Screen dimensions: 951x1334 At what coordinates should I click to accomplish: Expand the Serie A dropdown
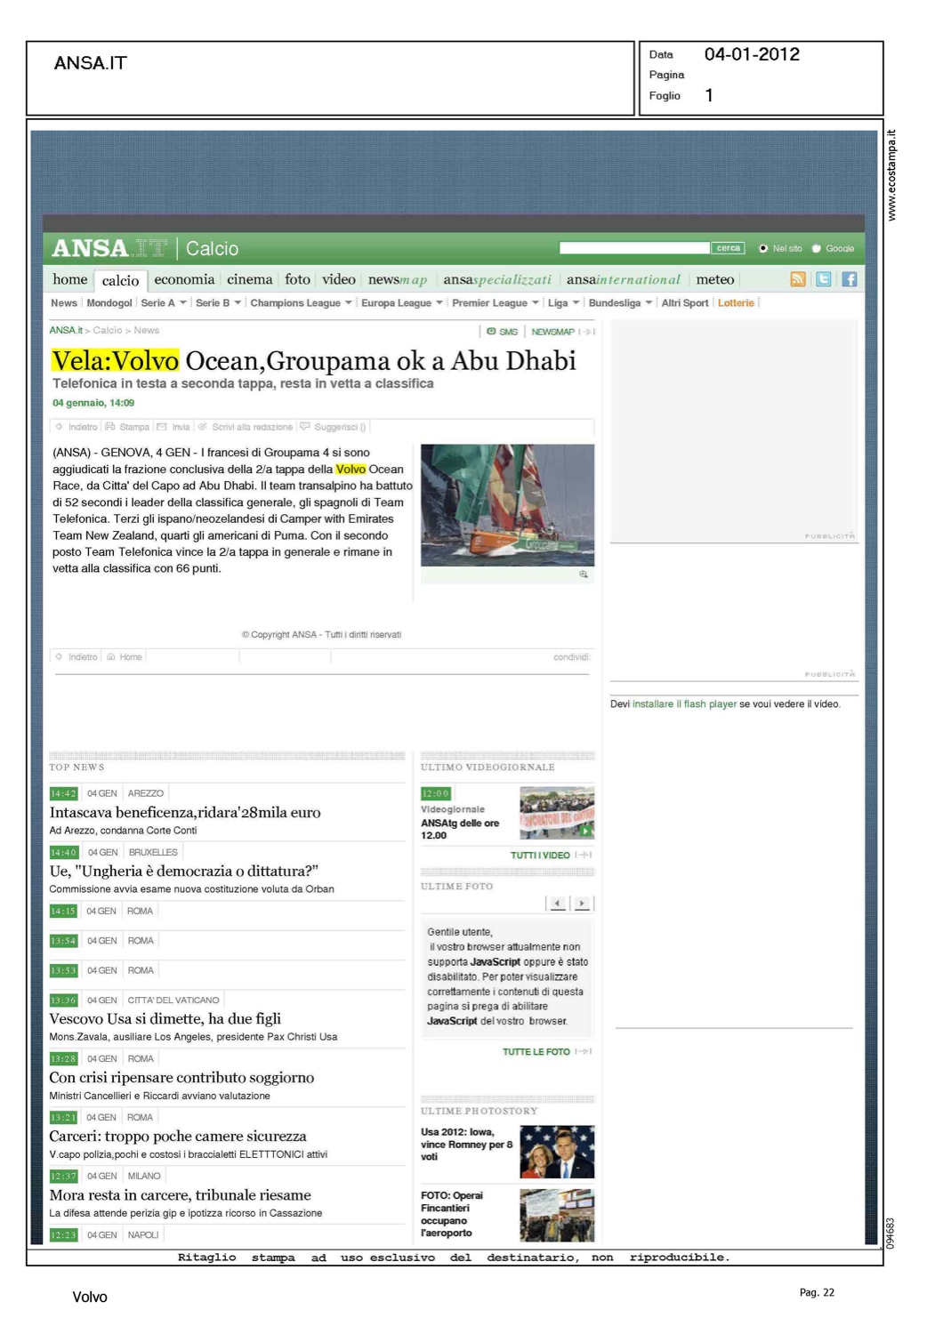[x=183, y=303]
